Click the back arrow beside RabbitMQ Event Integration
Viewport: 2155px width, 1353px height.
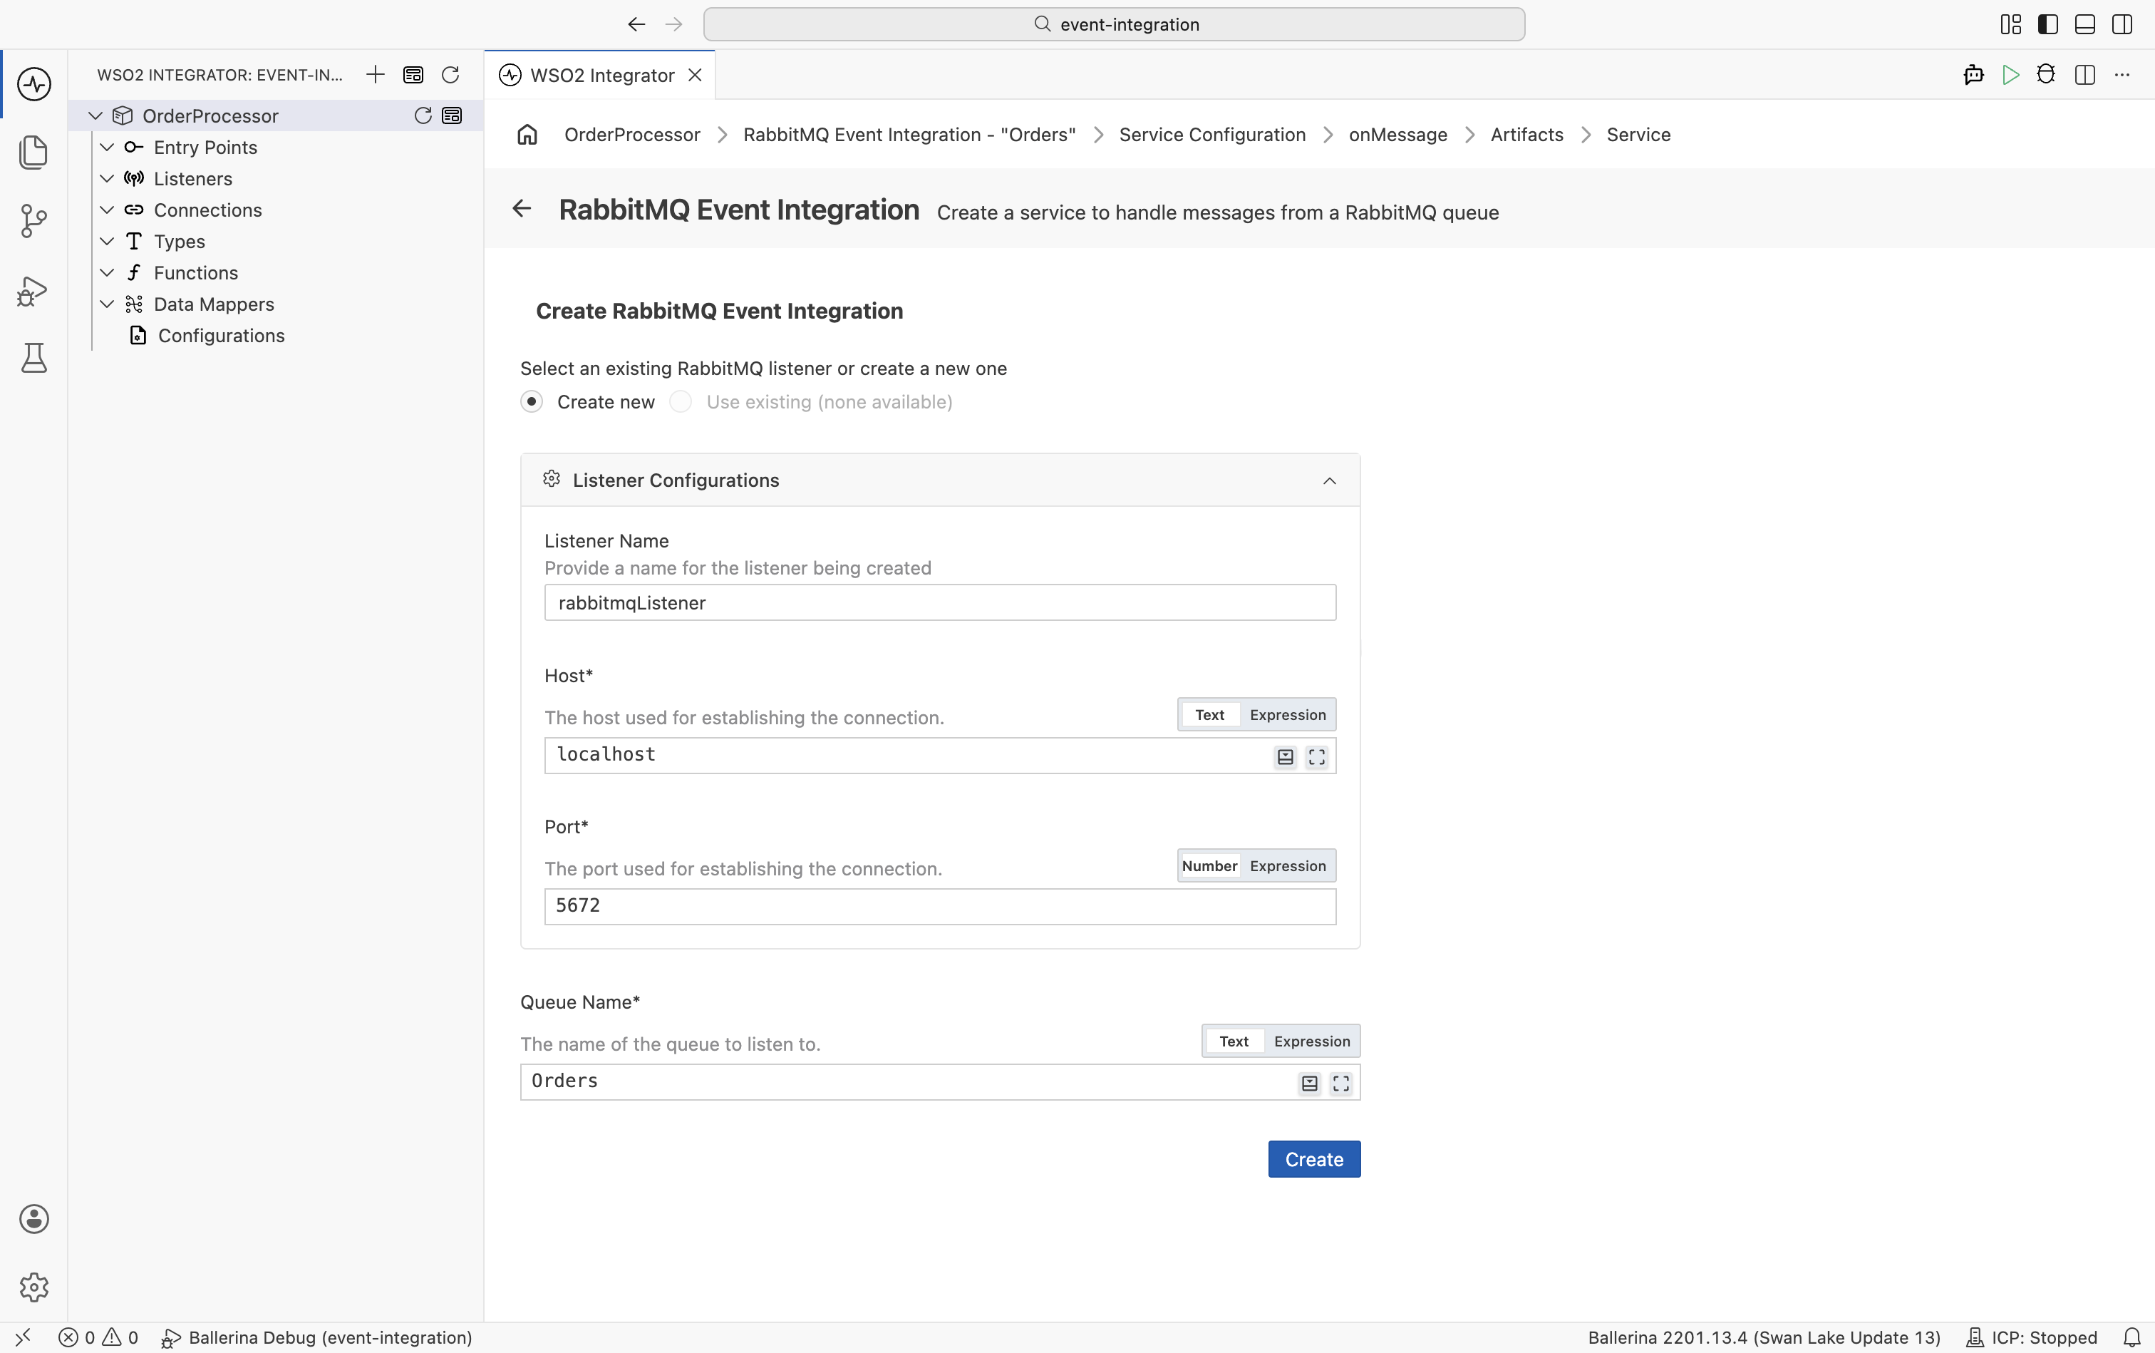tap(522, 208)
